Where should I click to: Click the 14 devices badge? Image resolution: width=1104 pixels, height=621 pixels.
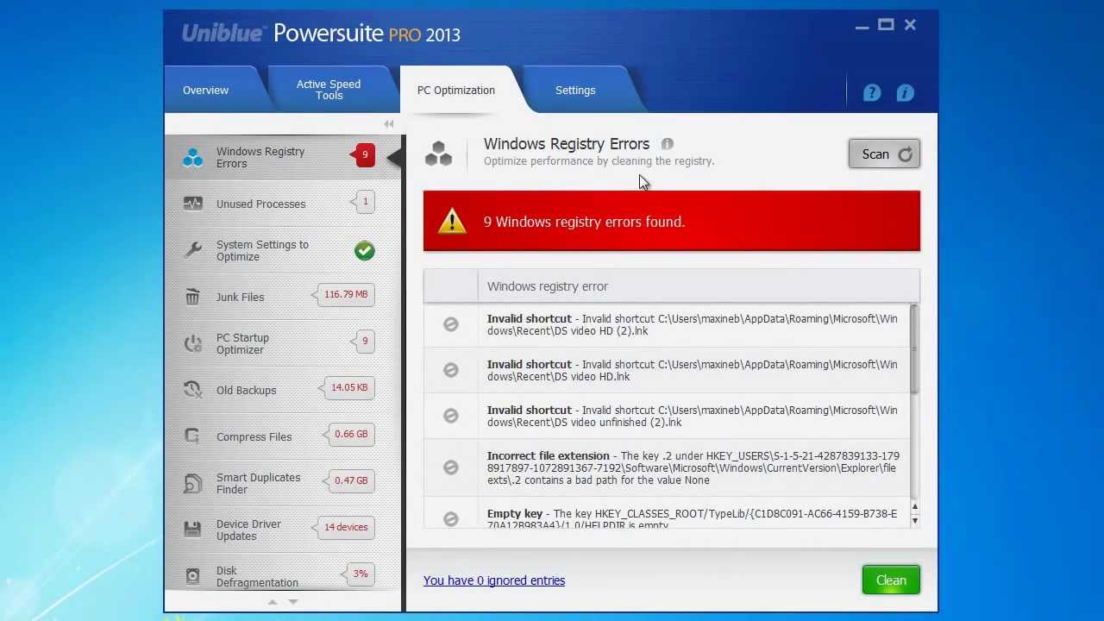click(x=344, y=527)
